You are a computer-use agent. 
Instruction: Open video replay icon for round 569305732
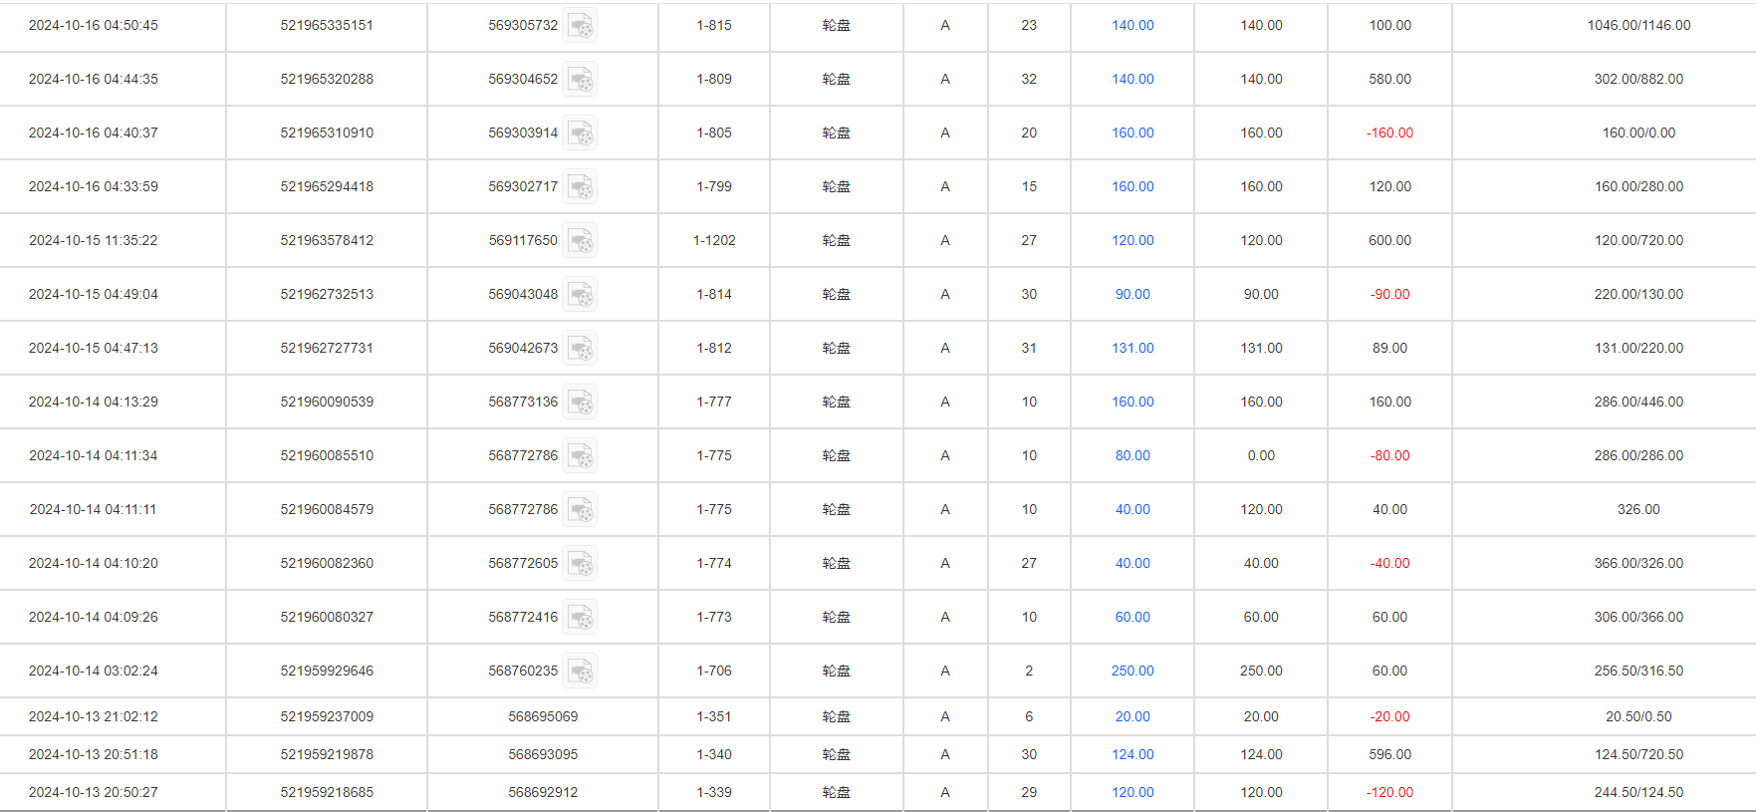pyautogui.click(x=580, y=26)
